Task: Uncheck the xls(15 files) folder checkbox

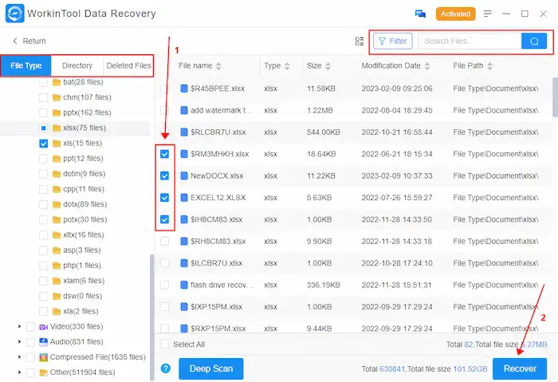Action: (43, 144)
